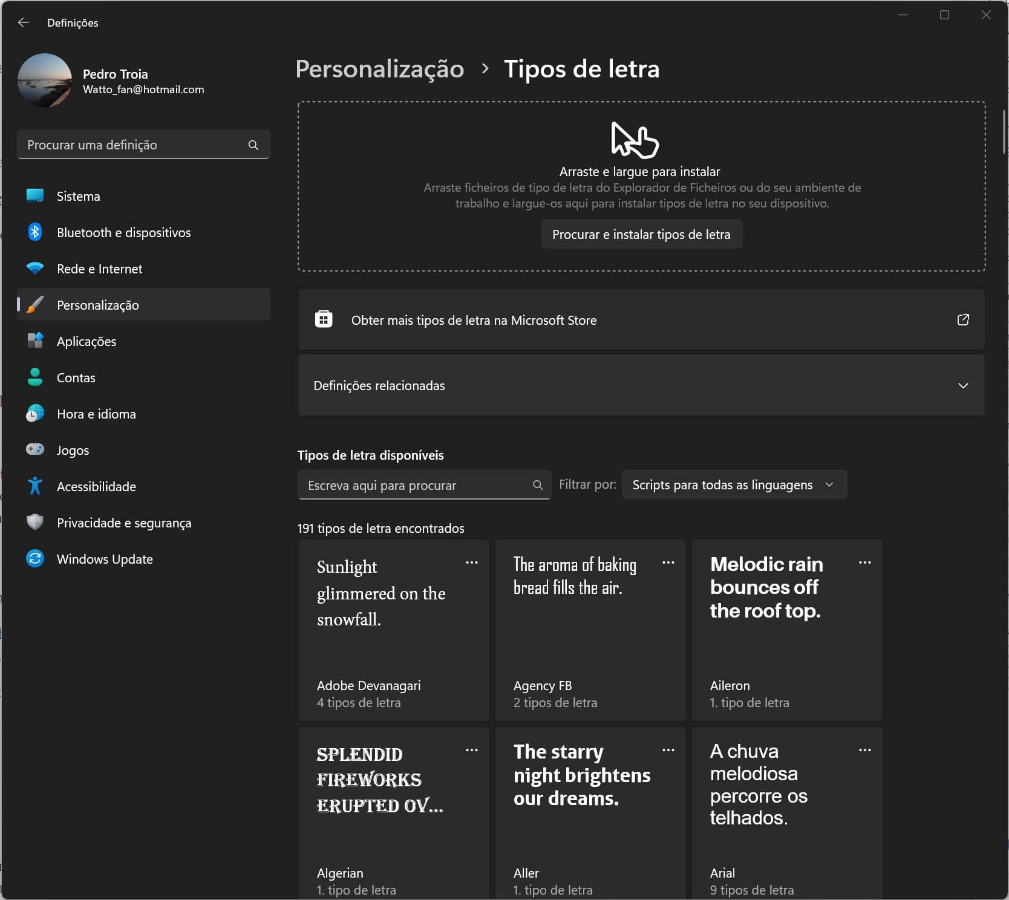This screenshot has width=1009, height=900.
Task: Open the external link icon for Microsoft Store
Action: (962, 320)
